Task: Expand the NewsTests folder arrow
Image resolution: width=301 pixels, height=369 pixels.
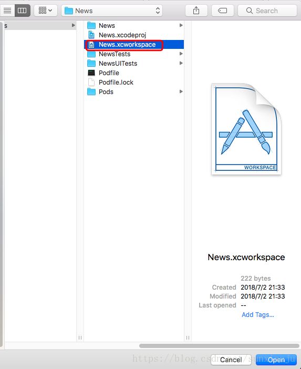Action: click(x=181, y=54)
